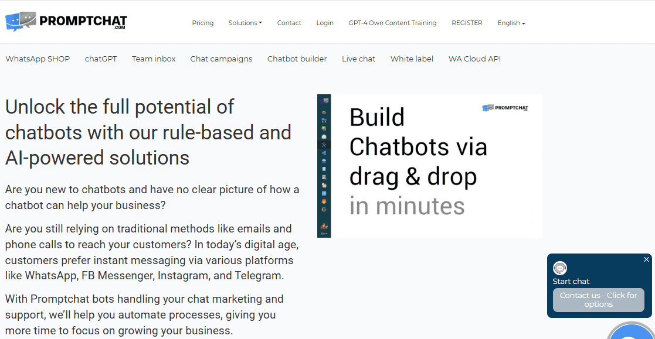Close the Start chat popup
655x339 pixels.
pyautogui.click(x=646, y=259)
